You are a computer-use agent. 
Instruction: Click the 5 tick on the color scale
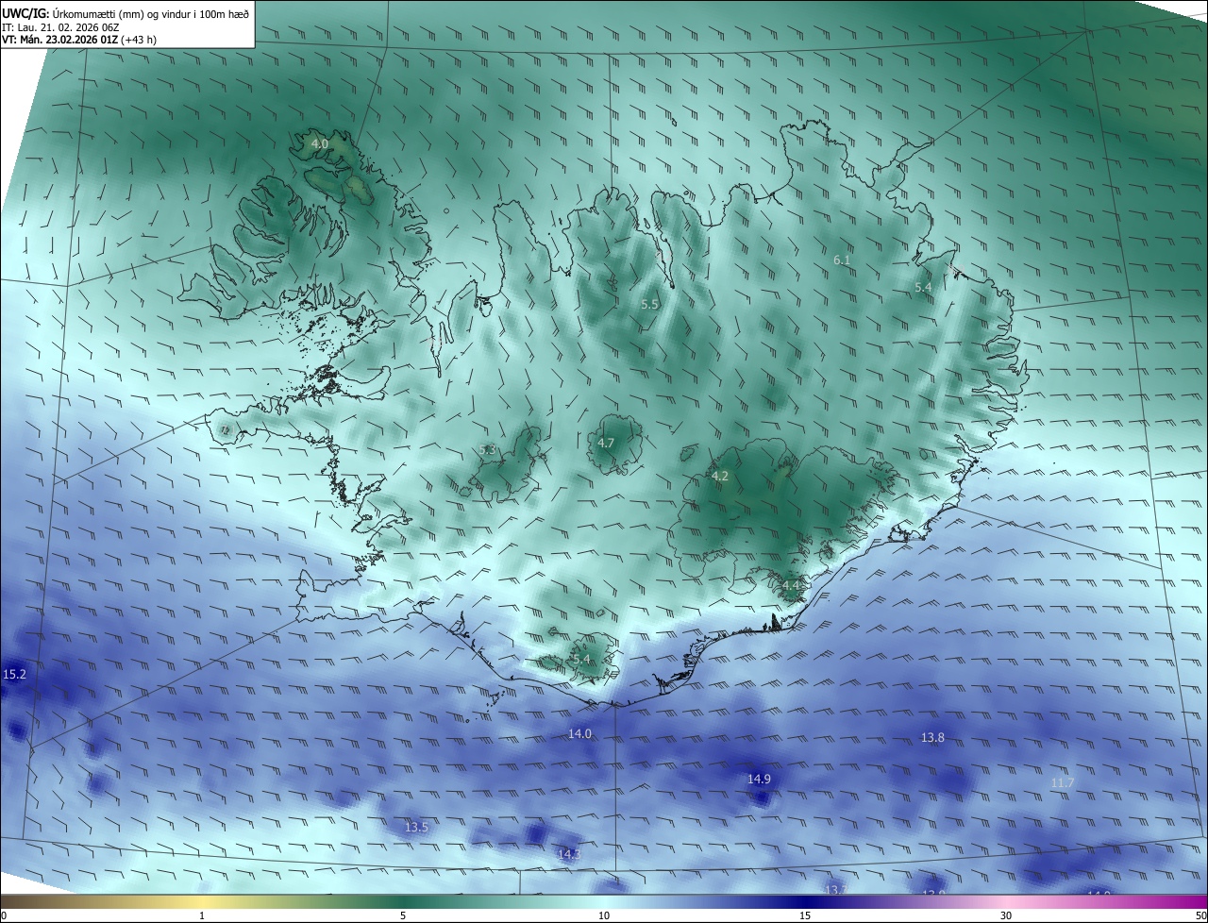tap(403, 915)
